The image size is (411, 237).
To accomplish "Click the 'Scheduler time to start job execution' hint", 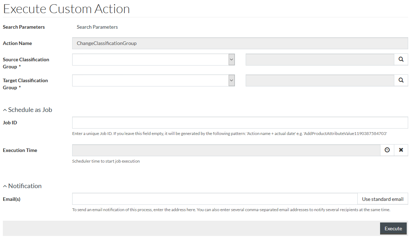I will click(106, 161).
